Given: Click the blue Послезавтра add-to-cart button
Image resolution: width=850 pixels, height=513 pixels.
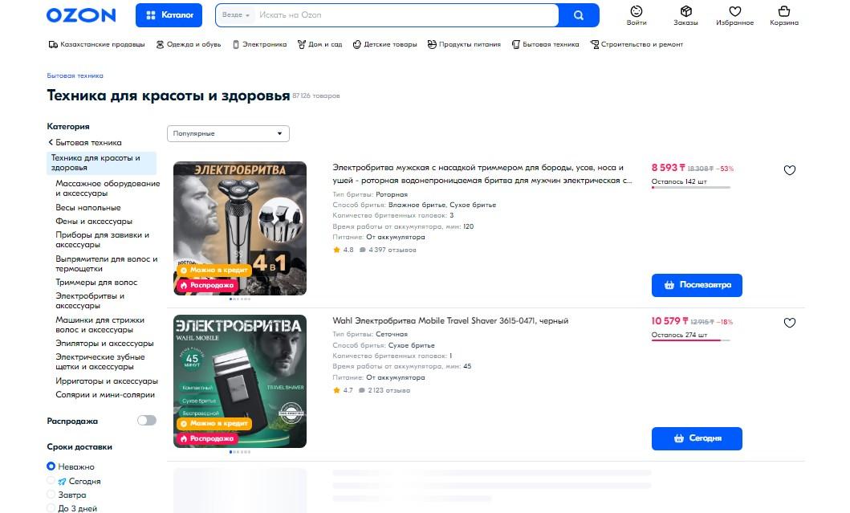Looking at the screenshot, I should (697, 285).
